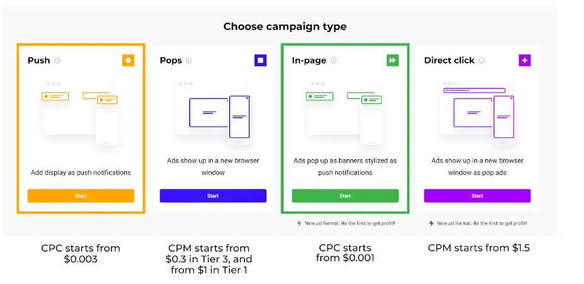The height and width of the screenshot is (284, 584).
Task: Start a Push campaign with the orange button
Action: click(81, 196)
